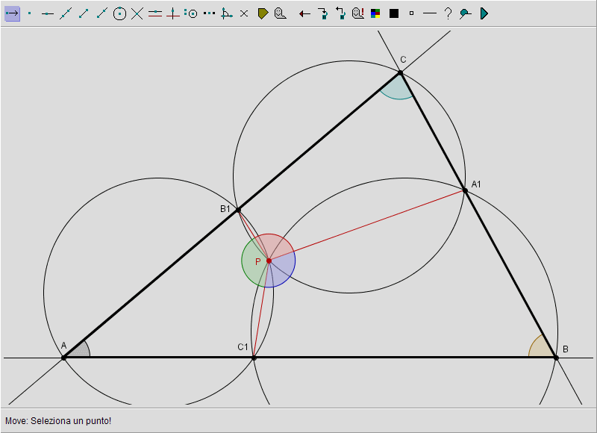597x433 pixels.
Task: Select the single Point tool
Action: [29, 13]
